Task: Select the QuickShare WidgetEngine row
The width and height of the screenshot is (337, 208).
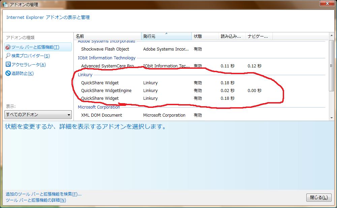Action: click(x=202, y=91)
